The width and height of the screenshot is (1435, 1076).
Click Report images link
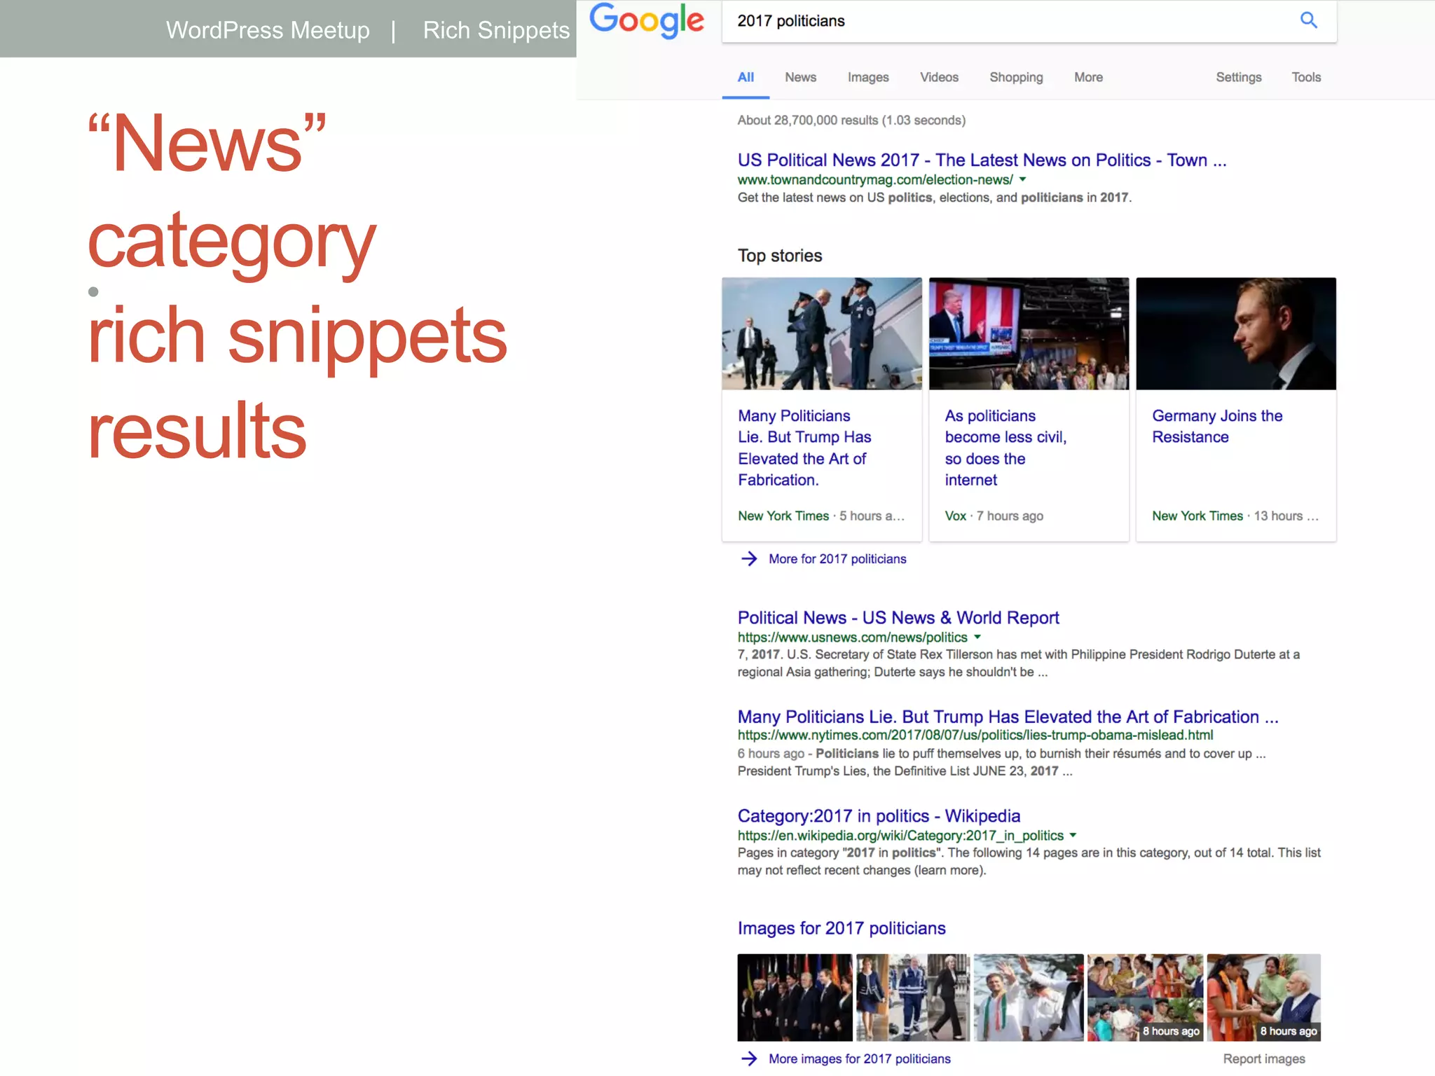coord(1263,1058)
